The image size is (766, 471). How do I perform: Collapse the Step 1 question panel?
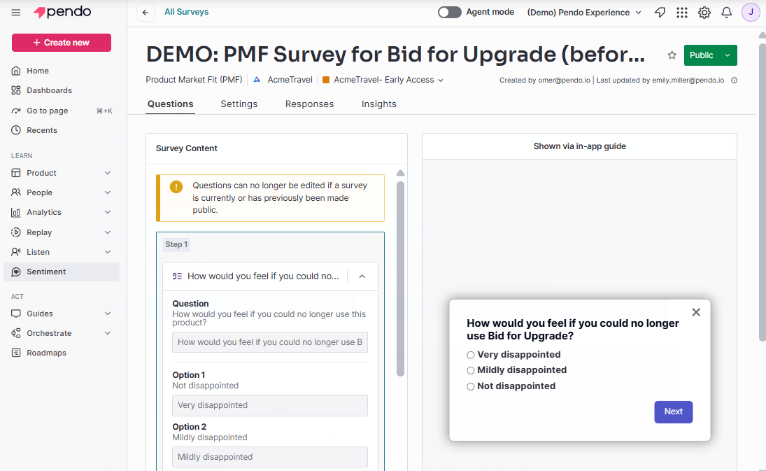click(x=362, y=276)
